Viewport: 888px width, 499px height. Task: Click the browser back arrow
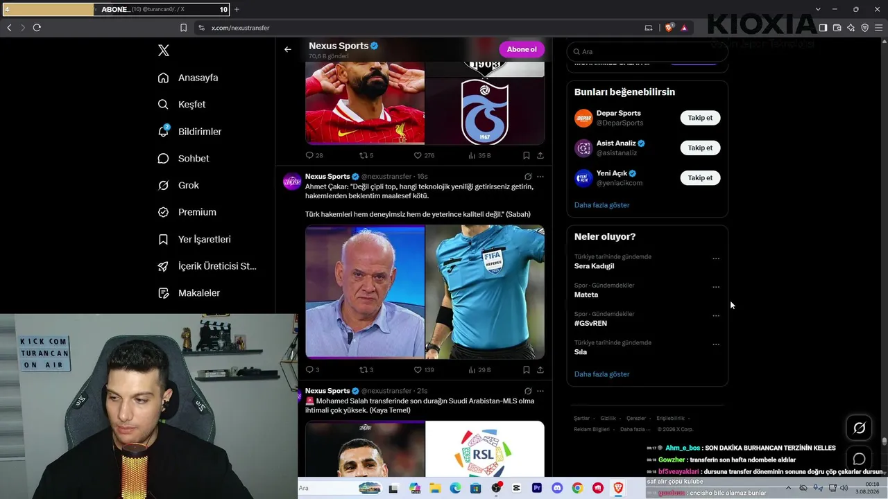click(9, 28)
